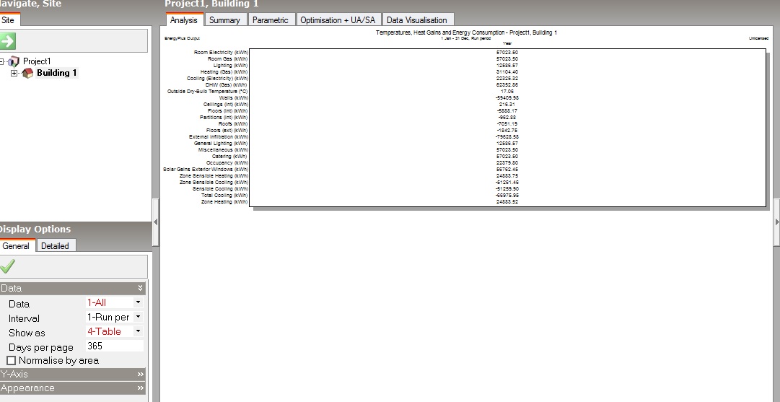Click the Year column header
Image resolution: width=780 pixels, height=402 pixels.
[x=507, y=43]
